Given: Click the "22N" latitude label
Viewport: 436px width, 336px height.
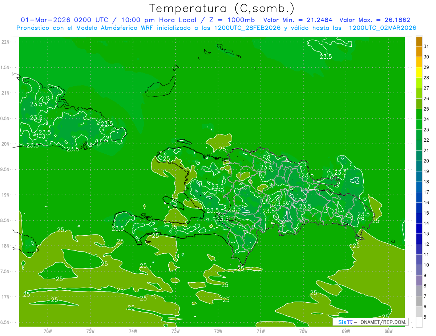Looking at the screenshot, I should 5,42.
